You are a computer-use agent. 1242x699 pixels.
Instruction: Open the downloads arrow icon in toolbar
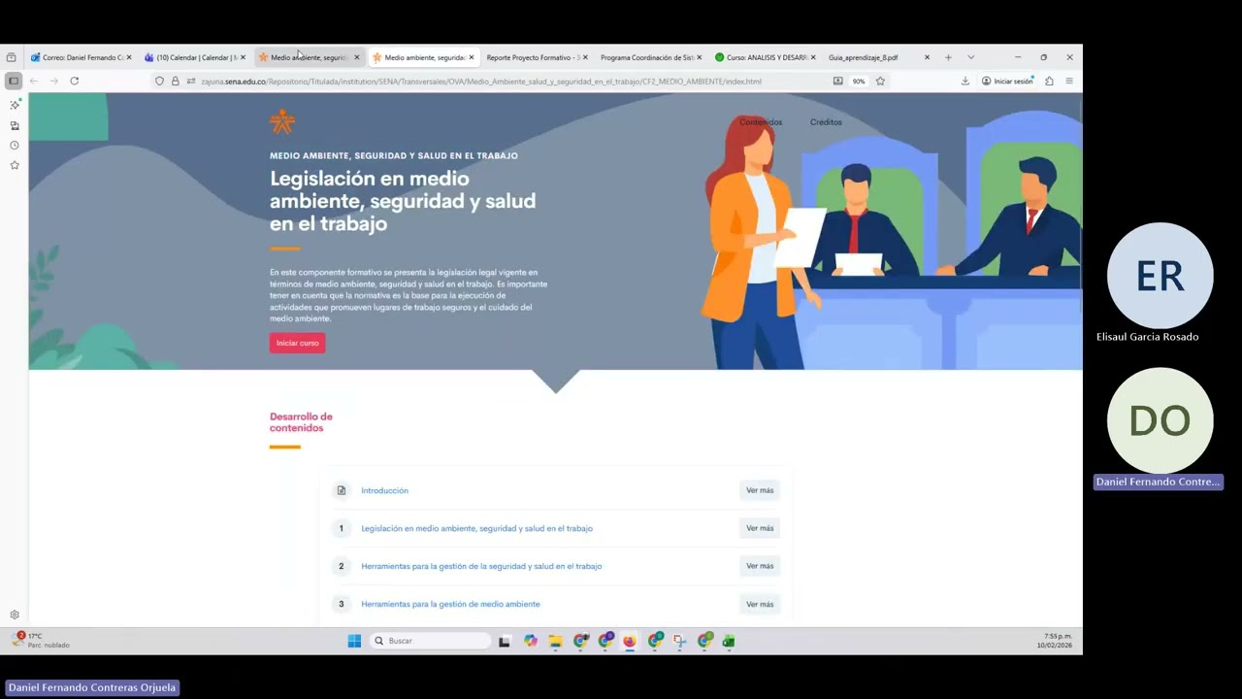tap(964, 82)
